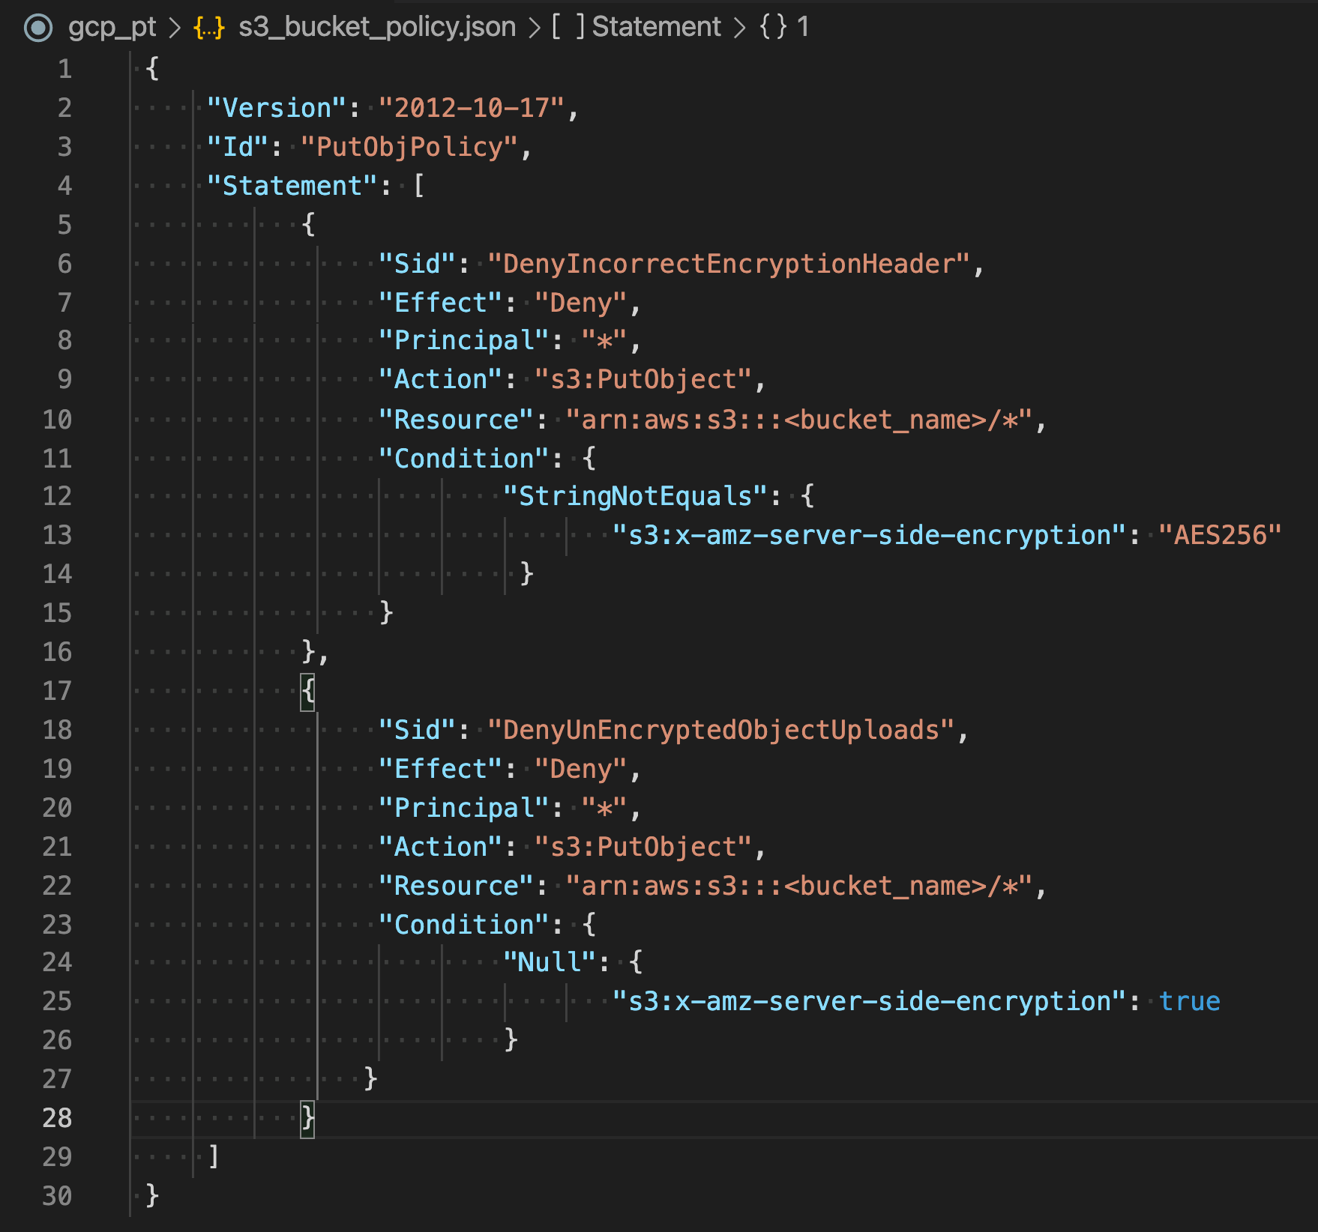Click the StringNotEquals condition key

click(x=635, y=496)
